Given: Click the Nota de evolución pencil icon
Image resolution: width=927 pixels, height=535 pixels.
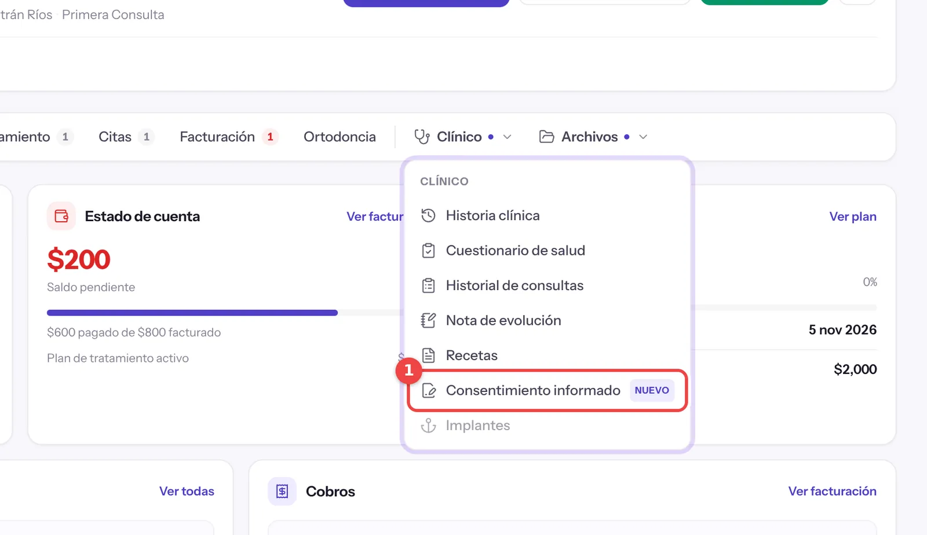Looking at the screenshot, I should pos(428,320).
